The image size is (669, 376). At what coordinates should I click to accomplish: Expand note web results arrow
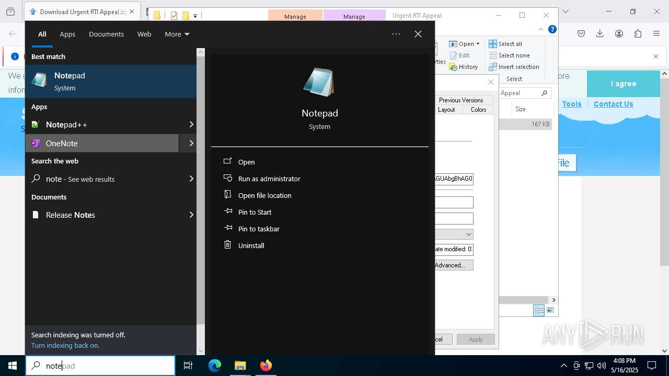pyautogui.click(x=191, y=179)
